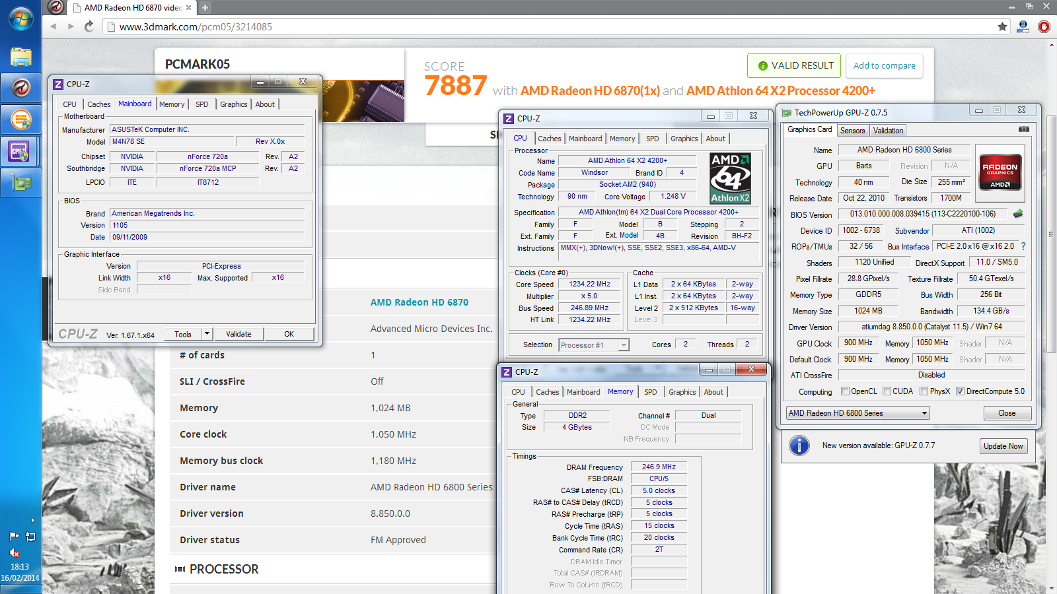Click the BIOS Version field in GPU-Z
This screenshot has width=1057, height=594.
tap(922, 214)
